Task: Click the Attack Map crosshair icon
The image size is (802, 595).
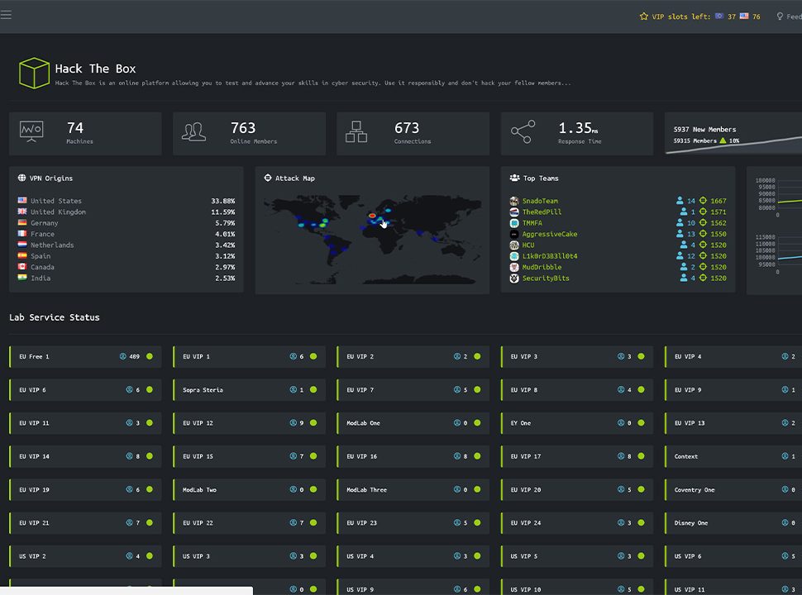Action: [268, 178]
